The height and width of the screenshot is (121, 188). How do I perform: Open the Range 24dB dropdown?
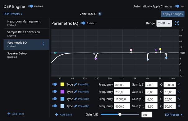point(164,23)
